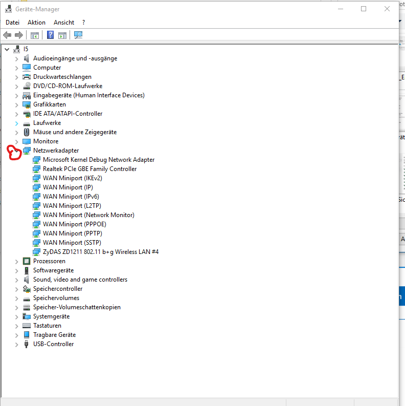Scan for hardware changes toolbar icon
The width and height of the screenshot is (405, 406).
click(78, 35)
